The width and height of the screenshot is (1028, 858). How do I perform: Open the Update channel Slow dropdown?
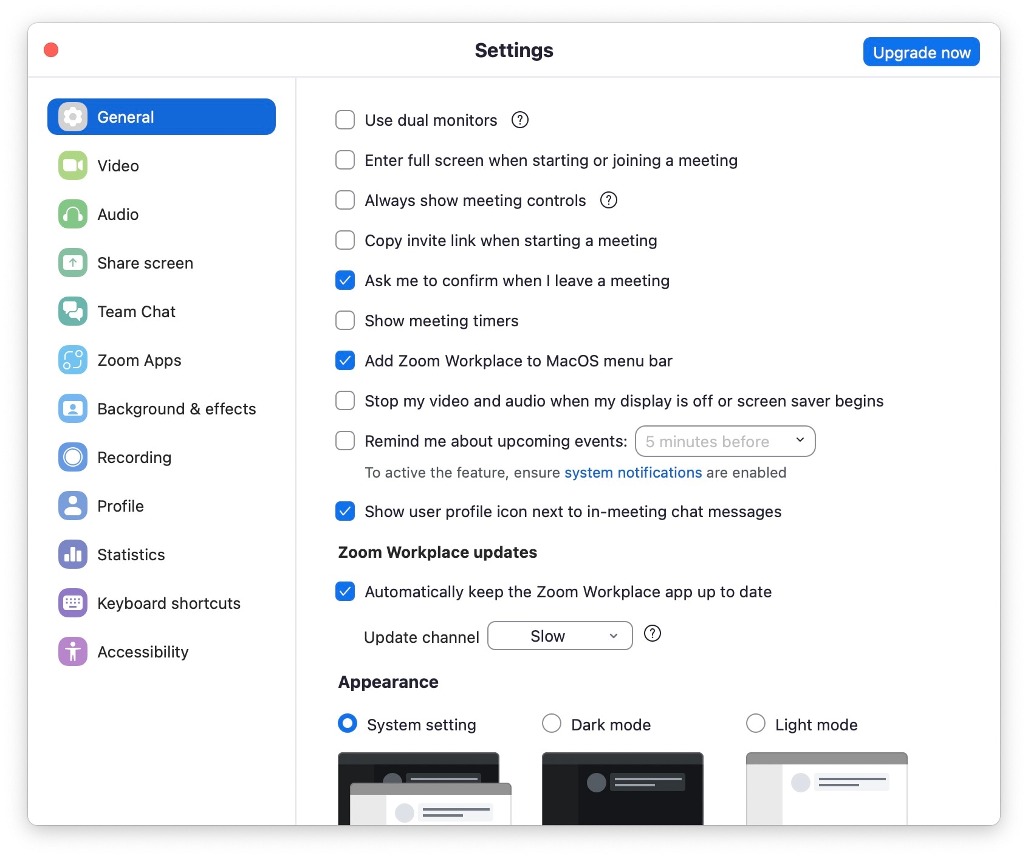(x=560, y=636)
